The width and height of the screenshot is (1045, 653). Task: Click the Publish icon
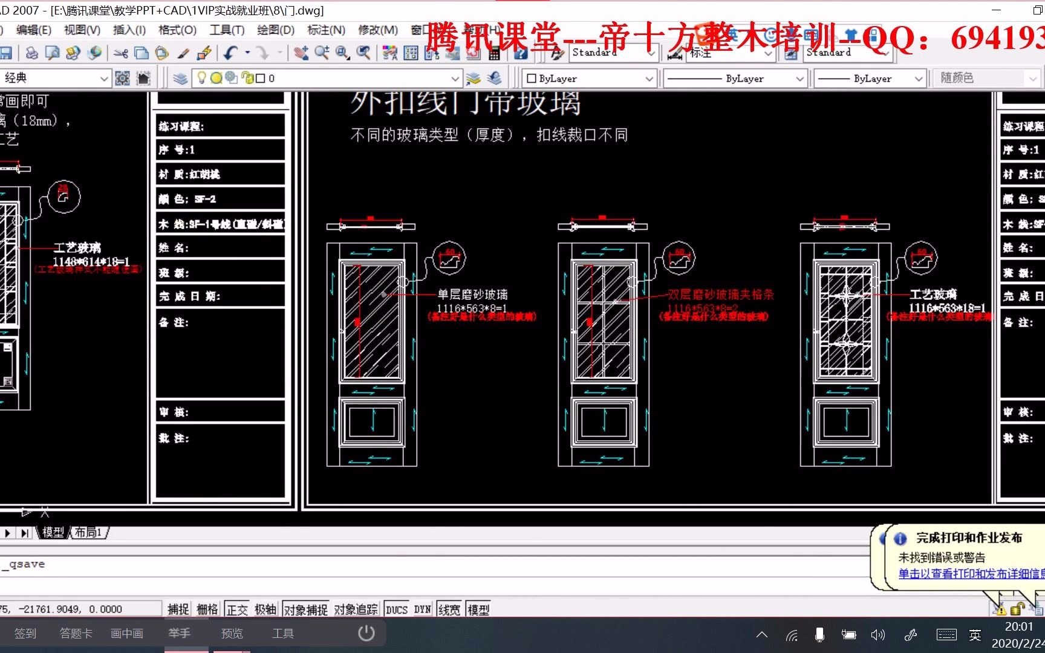[x=73, y=53]
